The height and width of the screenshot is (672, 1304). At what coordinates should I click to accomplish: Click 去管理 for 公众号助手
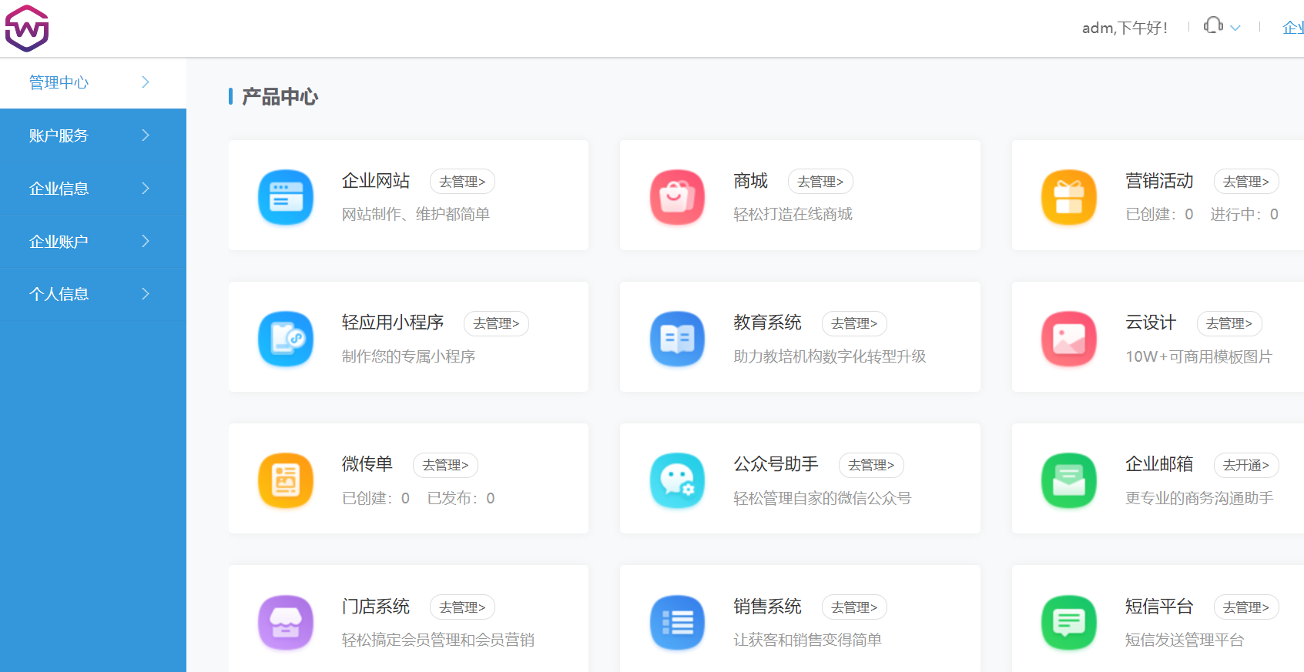click(871, 465)
